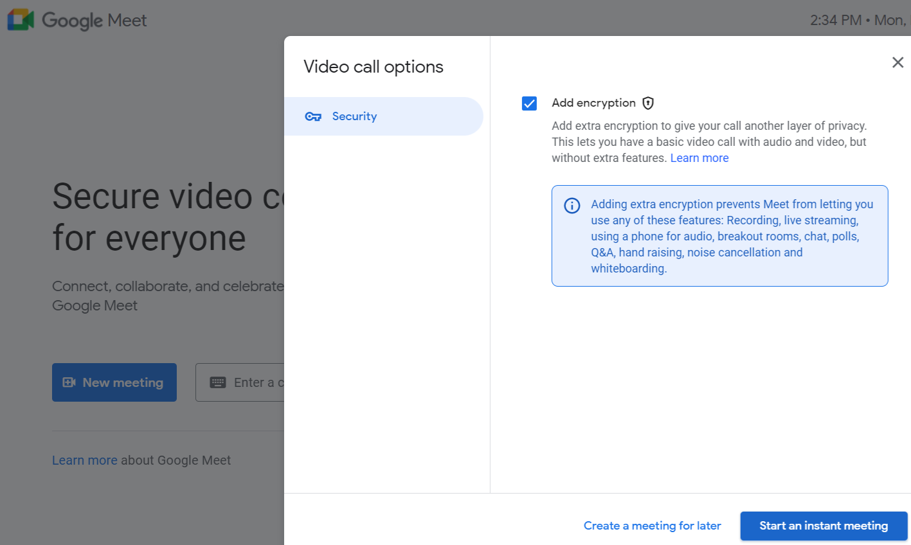Screen dimensions: 911x545
Task: Click the Add encryption label text
Action: click(x=593, y=103)
